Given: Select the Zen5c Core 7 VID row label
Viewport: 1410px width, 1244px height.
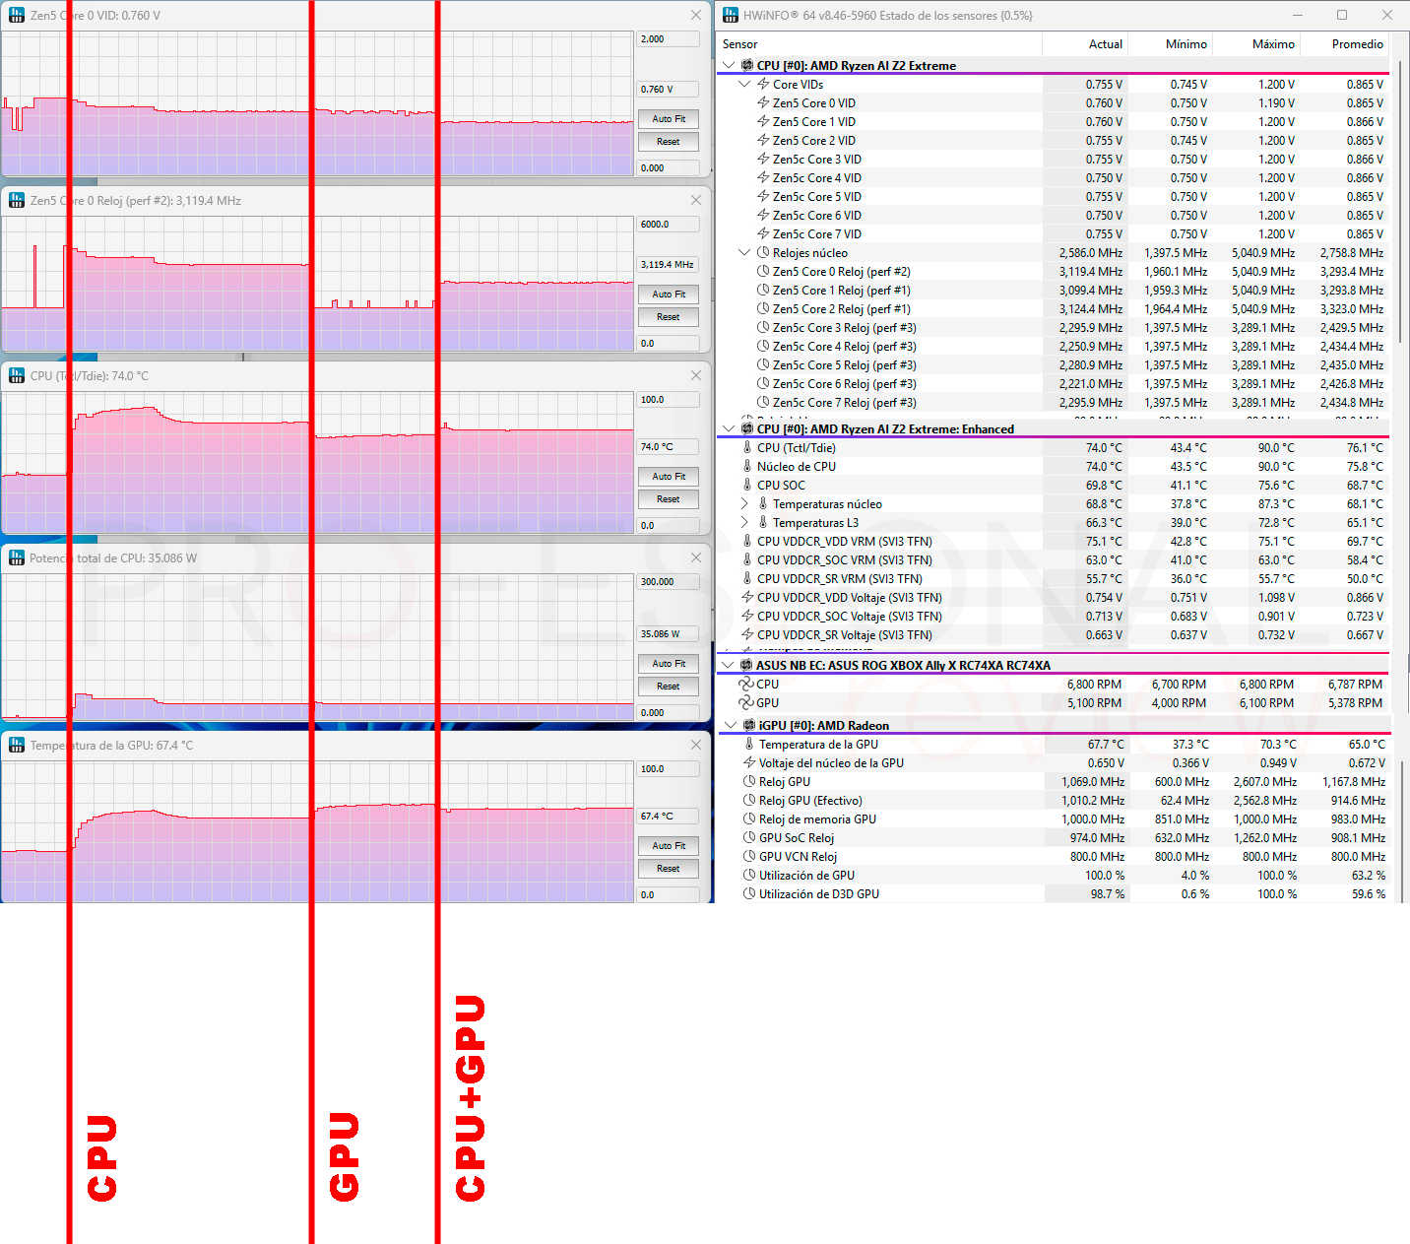Looking at the screenshot, I should pos(816,234).
